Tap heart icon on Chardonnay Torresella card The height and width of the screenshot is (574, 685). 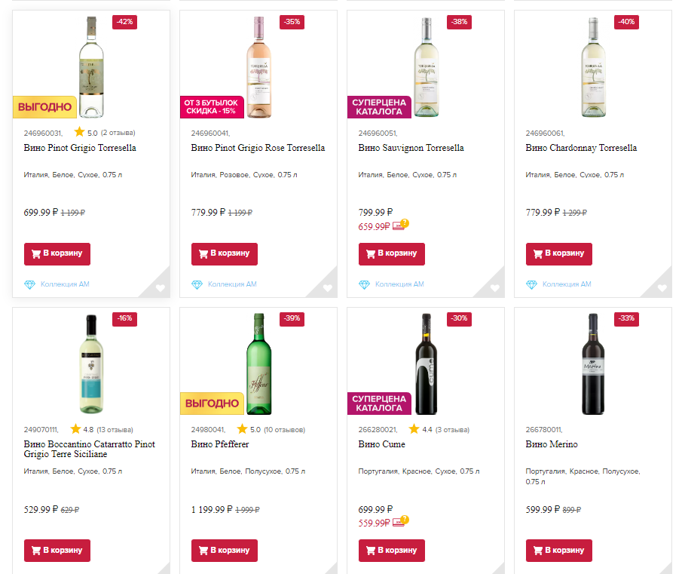(662, 288)
